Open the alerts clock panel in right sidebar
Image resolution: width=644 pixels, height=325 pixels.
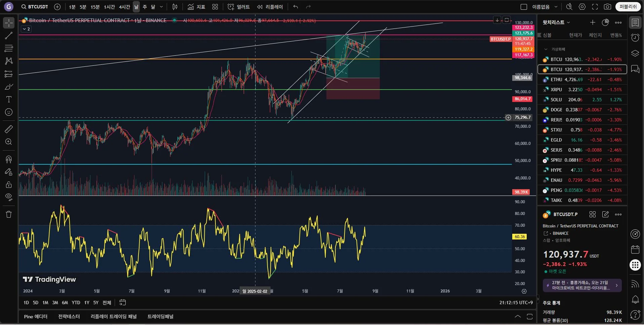point(635,38)
